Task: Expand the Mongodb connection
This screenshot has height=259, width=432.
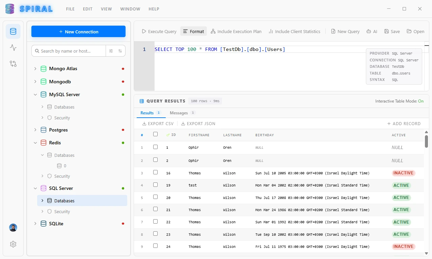Action: click(x=35, y=82)
